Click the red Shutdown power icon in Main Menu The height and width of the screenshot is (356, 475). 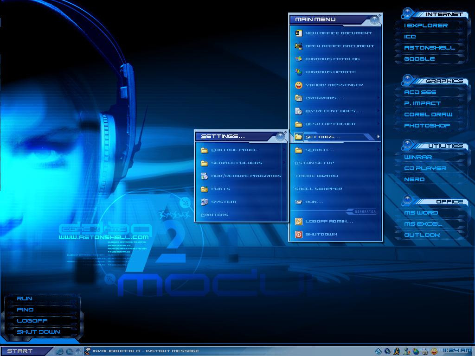tap(299, 234)
